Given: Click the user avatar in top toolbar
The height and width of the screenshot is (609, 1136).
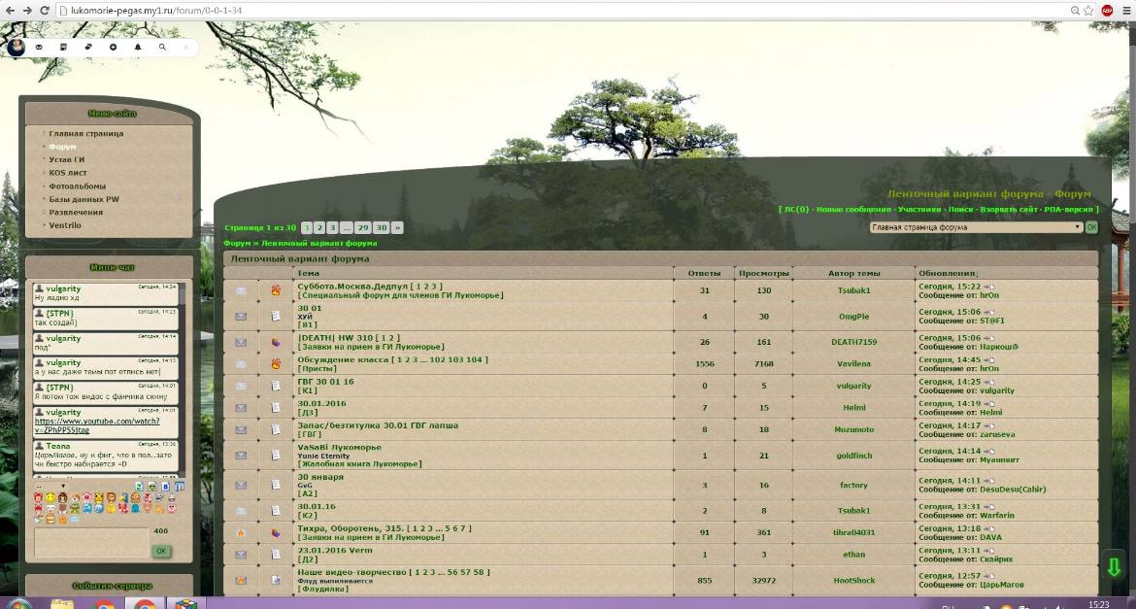Looking at the screenshot, I should (x=16, y=48).
